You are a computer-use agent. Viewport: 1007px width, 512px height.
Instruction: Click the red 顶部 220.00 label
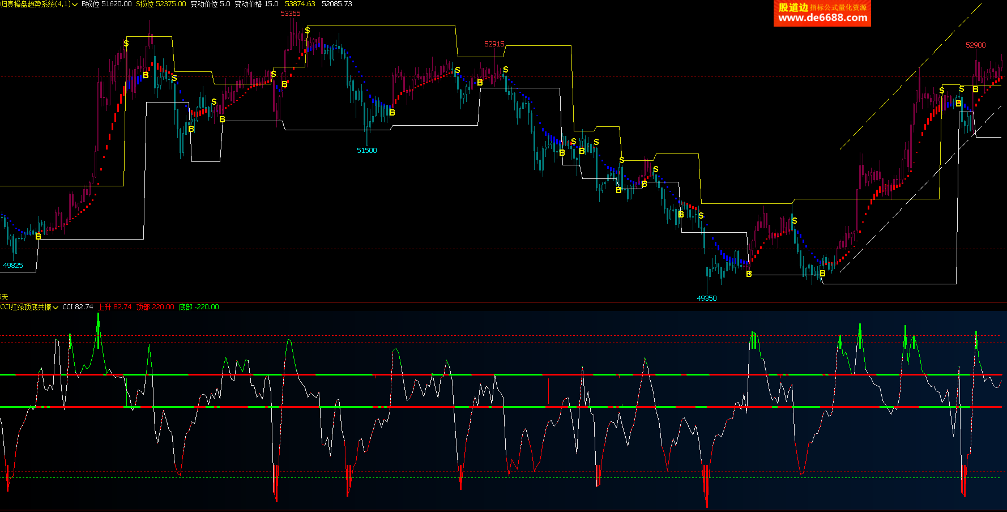point(155,307)
